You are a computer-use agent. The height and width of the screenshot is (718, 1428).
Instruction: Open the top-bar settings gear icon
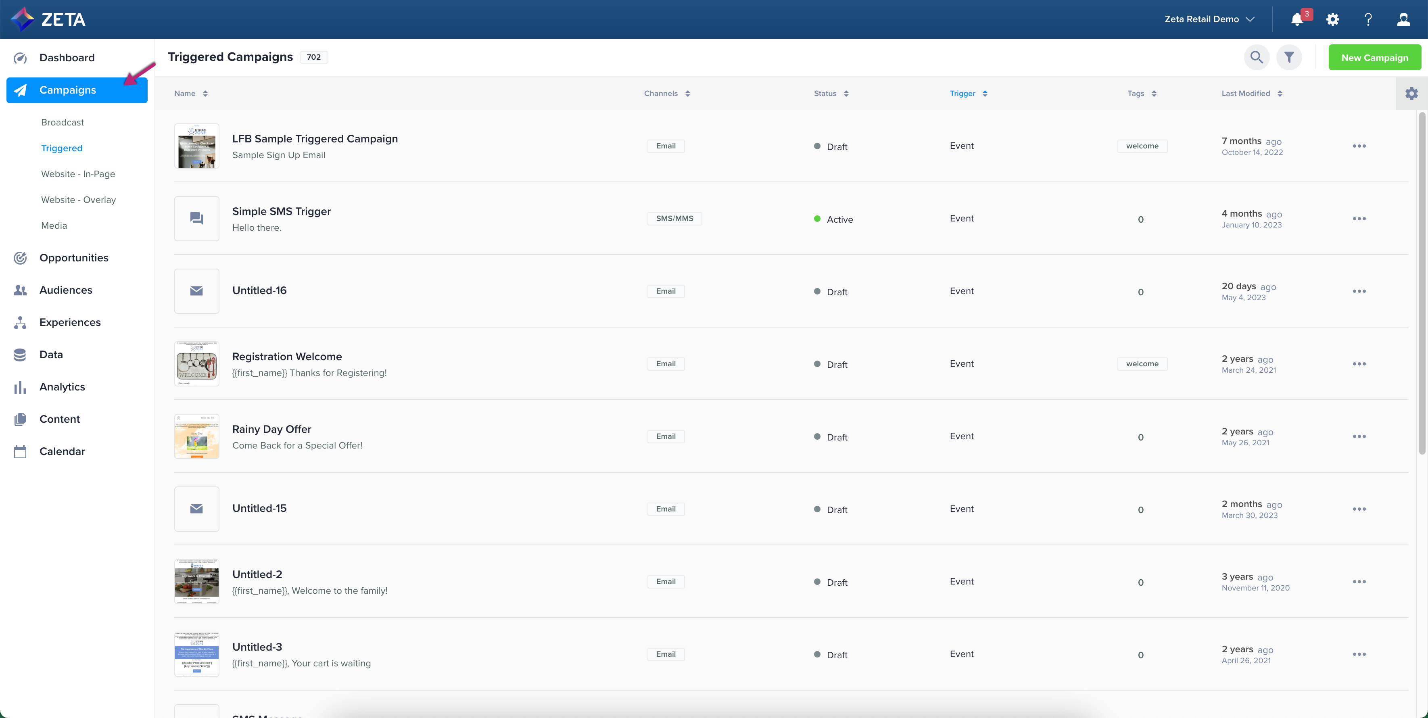[1332, 19]
